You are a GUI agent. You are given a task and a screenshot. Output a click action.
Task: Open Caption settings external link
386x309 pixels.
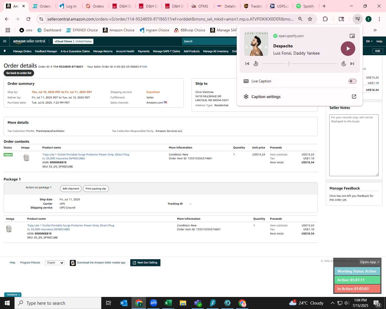(354, 97)
